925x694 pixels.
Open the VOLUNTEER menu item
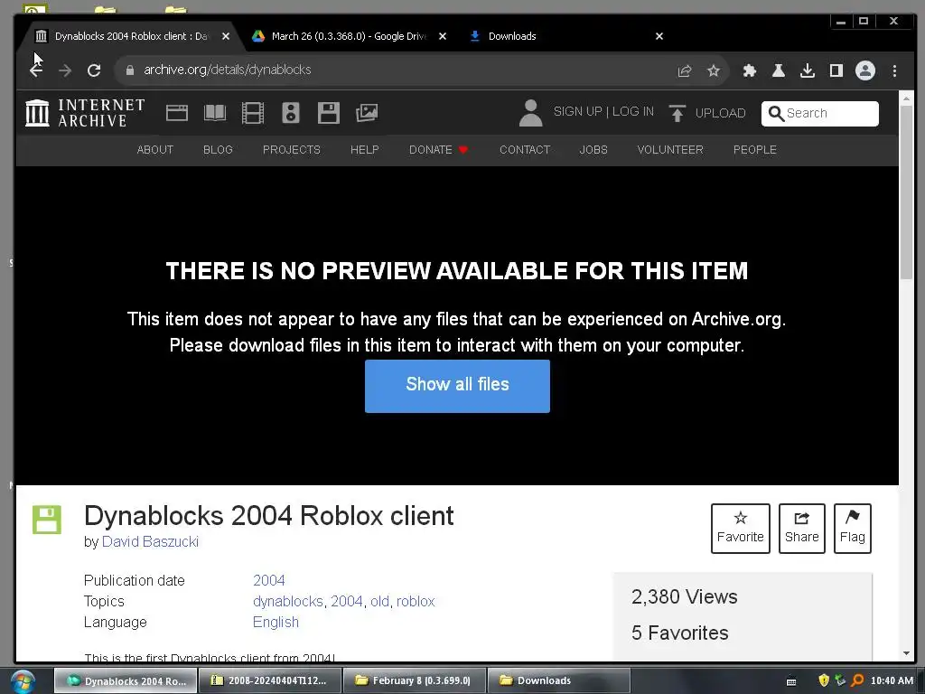[x=670, y=150]
